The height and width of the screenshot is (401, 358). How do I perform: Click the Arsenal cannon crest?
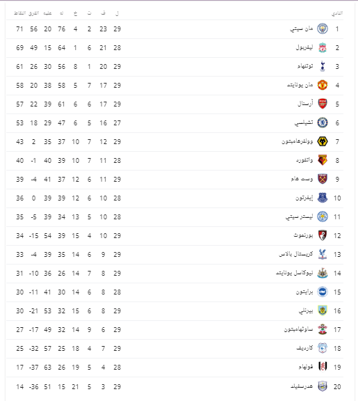click(323, 104)
